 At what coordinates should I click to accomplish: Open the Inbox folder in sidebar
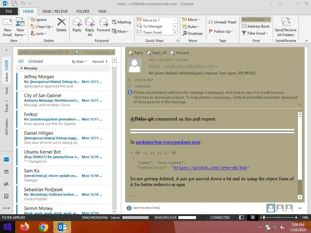pos(7,71)
